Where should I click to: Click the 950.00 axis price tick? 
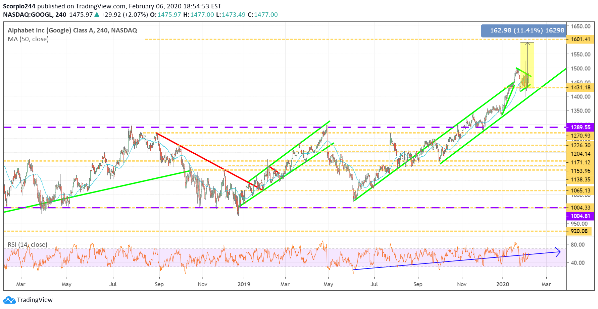pyautogui.click(x=579, y=224)
